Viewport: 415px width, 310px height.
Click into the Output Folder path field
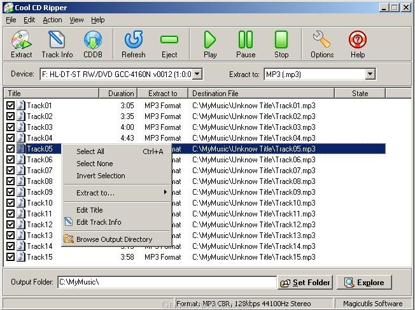(x=167, y=282)
